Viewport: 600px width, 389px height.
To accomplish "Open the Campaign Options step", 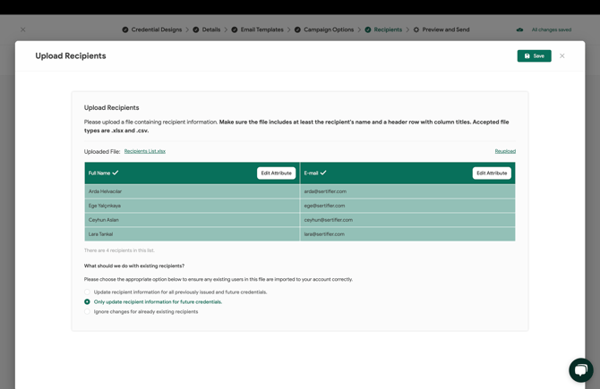I will tap(324, 30).
